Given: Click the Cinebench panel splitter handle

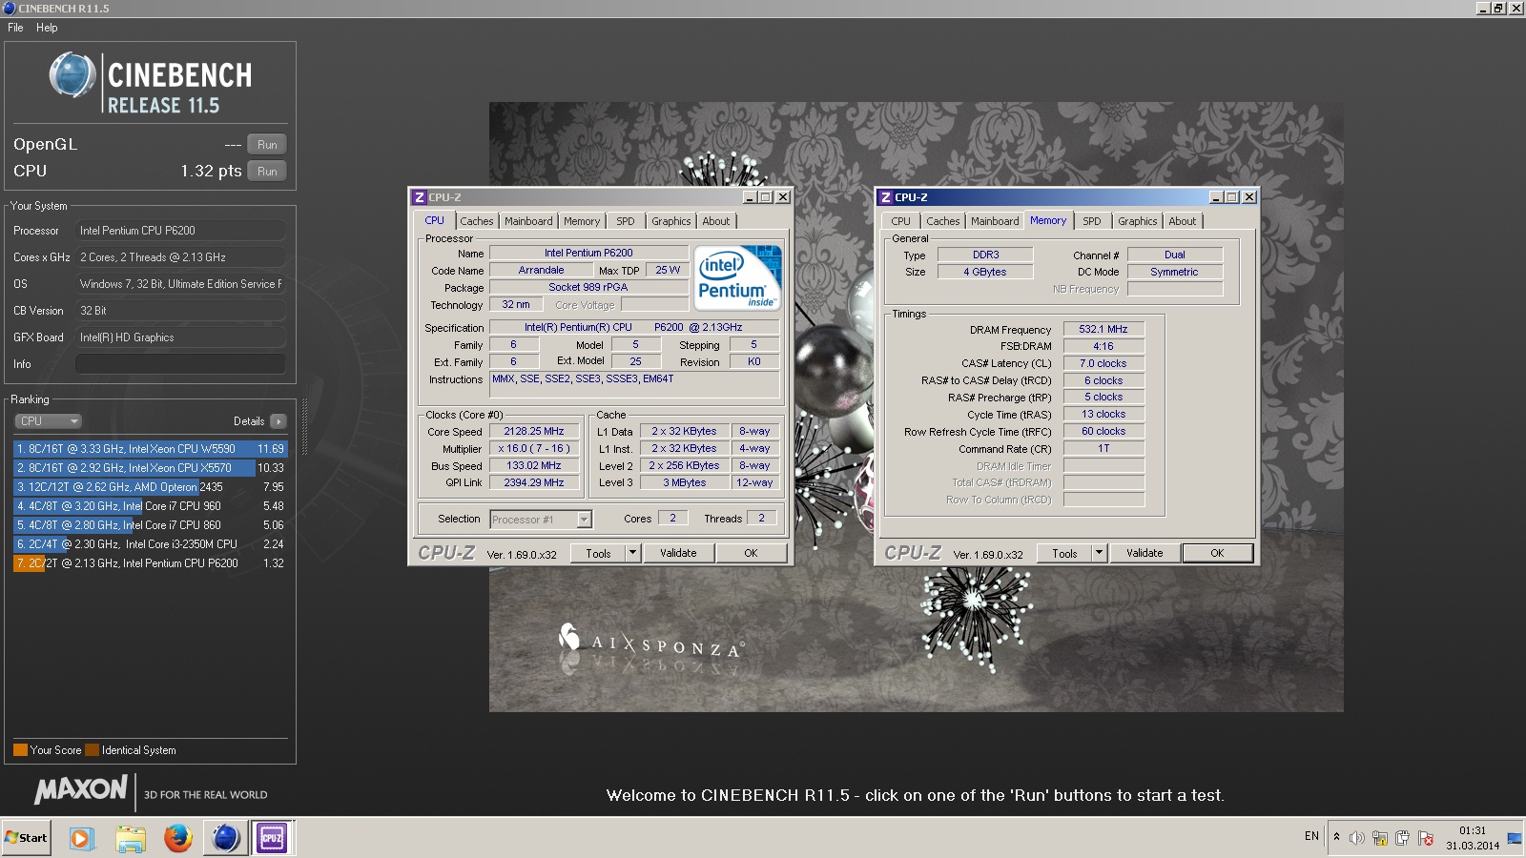Looking at the screenshot, I should (x=304, y=427).
